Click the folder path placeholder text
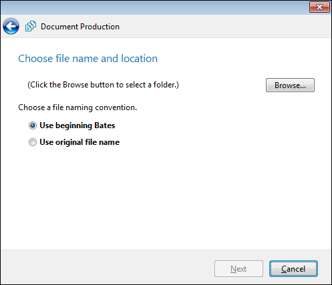Screen dimensions: 332x285 coord(103,85)
